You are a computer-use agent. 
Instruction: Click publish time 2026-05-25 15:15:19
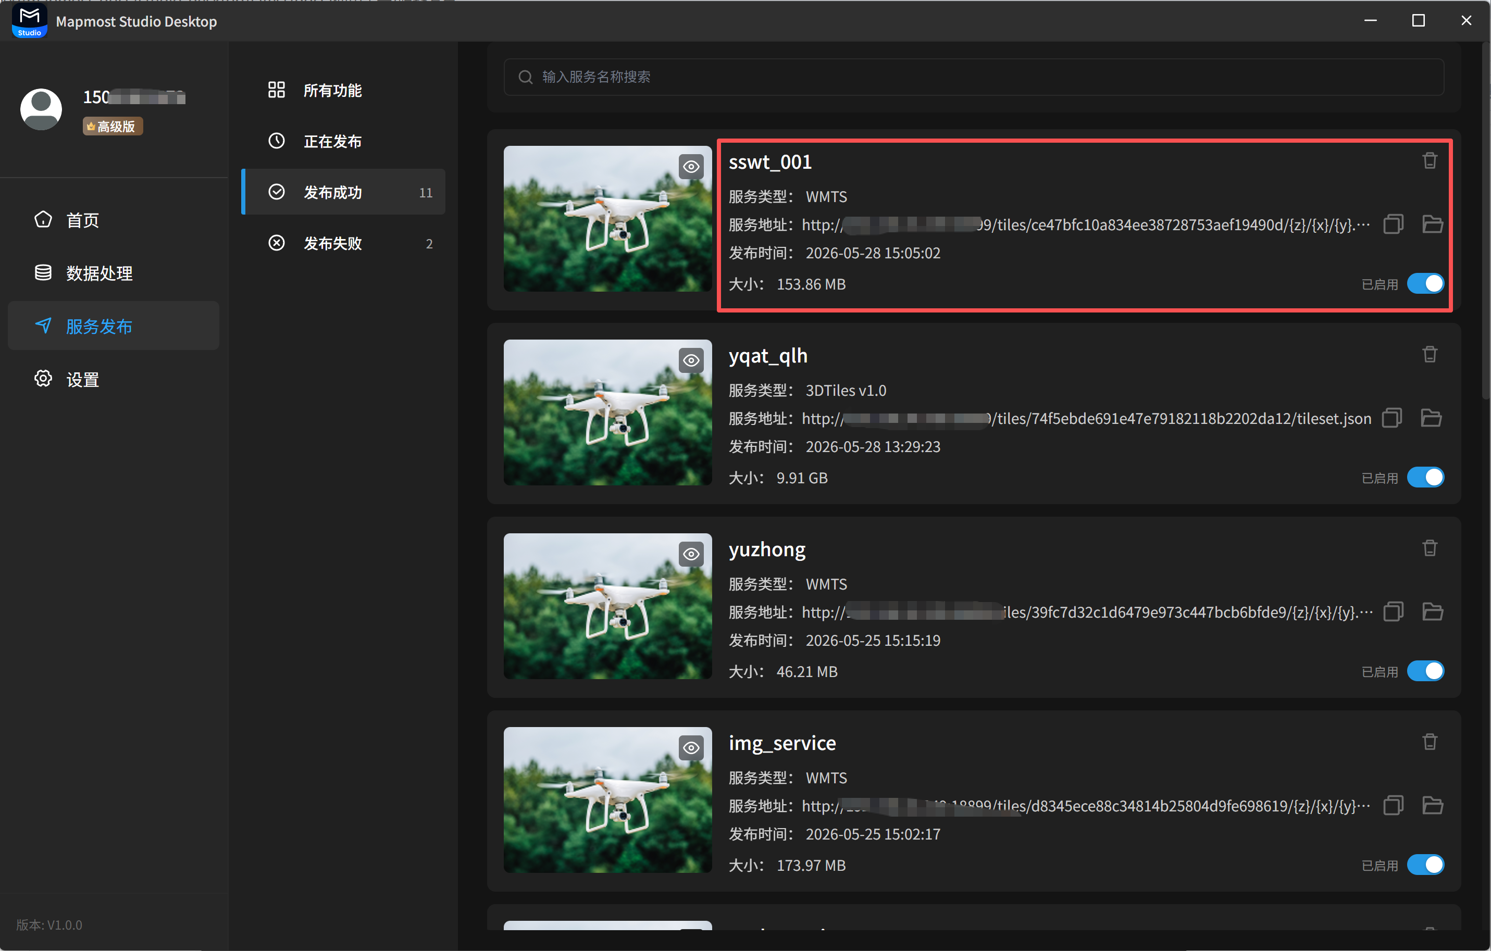tap(873, 641)
